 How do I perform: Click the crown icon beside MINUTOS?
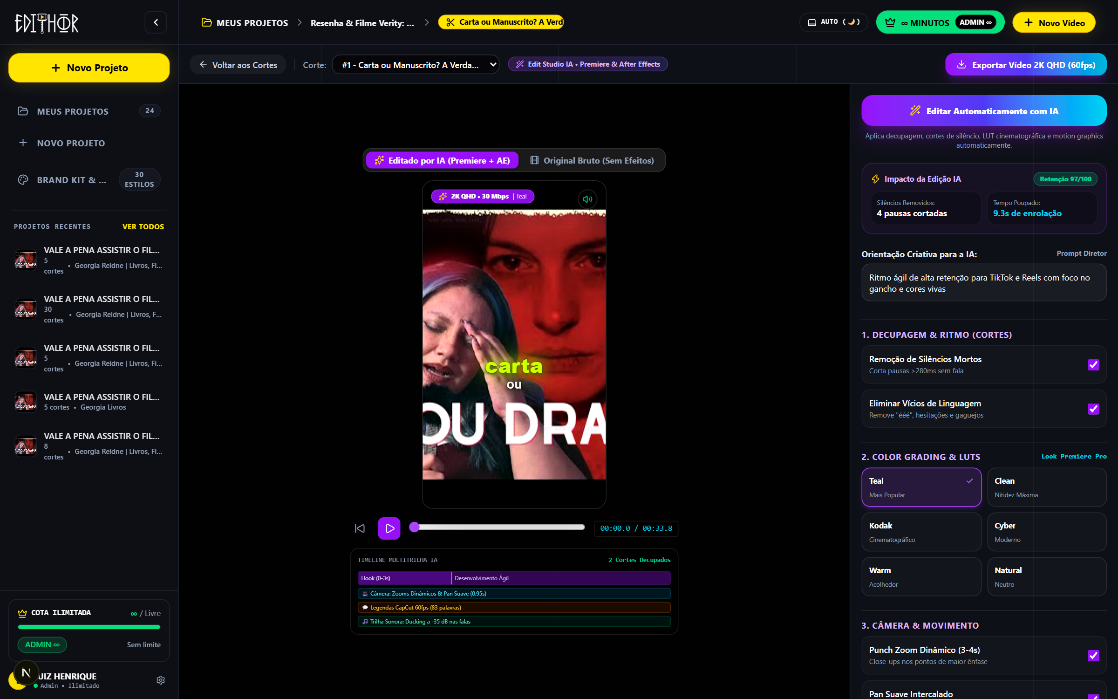pyautogui.click(x=890, y=22)
